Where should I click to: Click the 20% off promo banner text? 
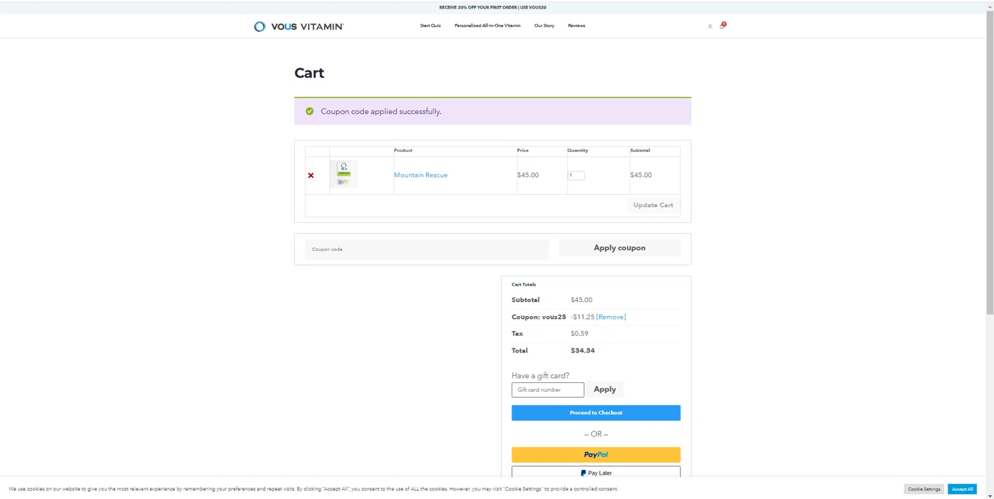(x=492, y=7)
